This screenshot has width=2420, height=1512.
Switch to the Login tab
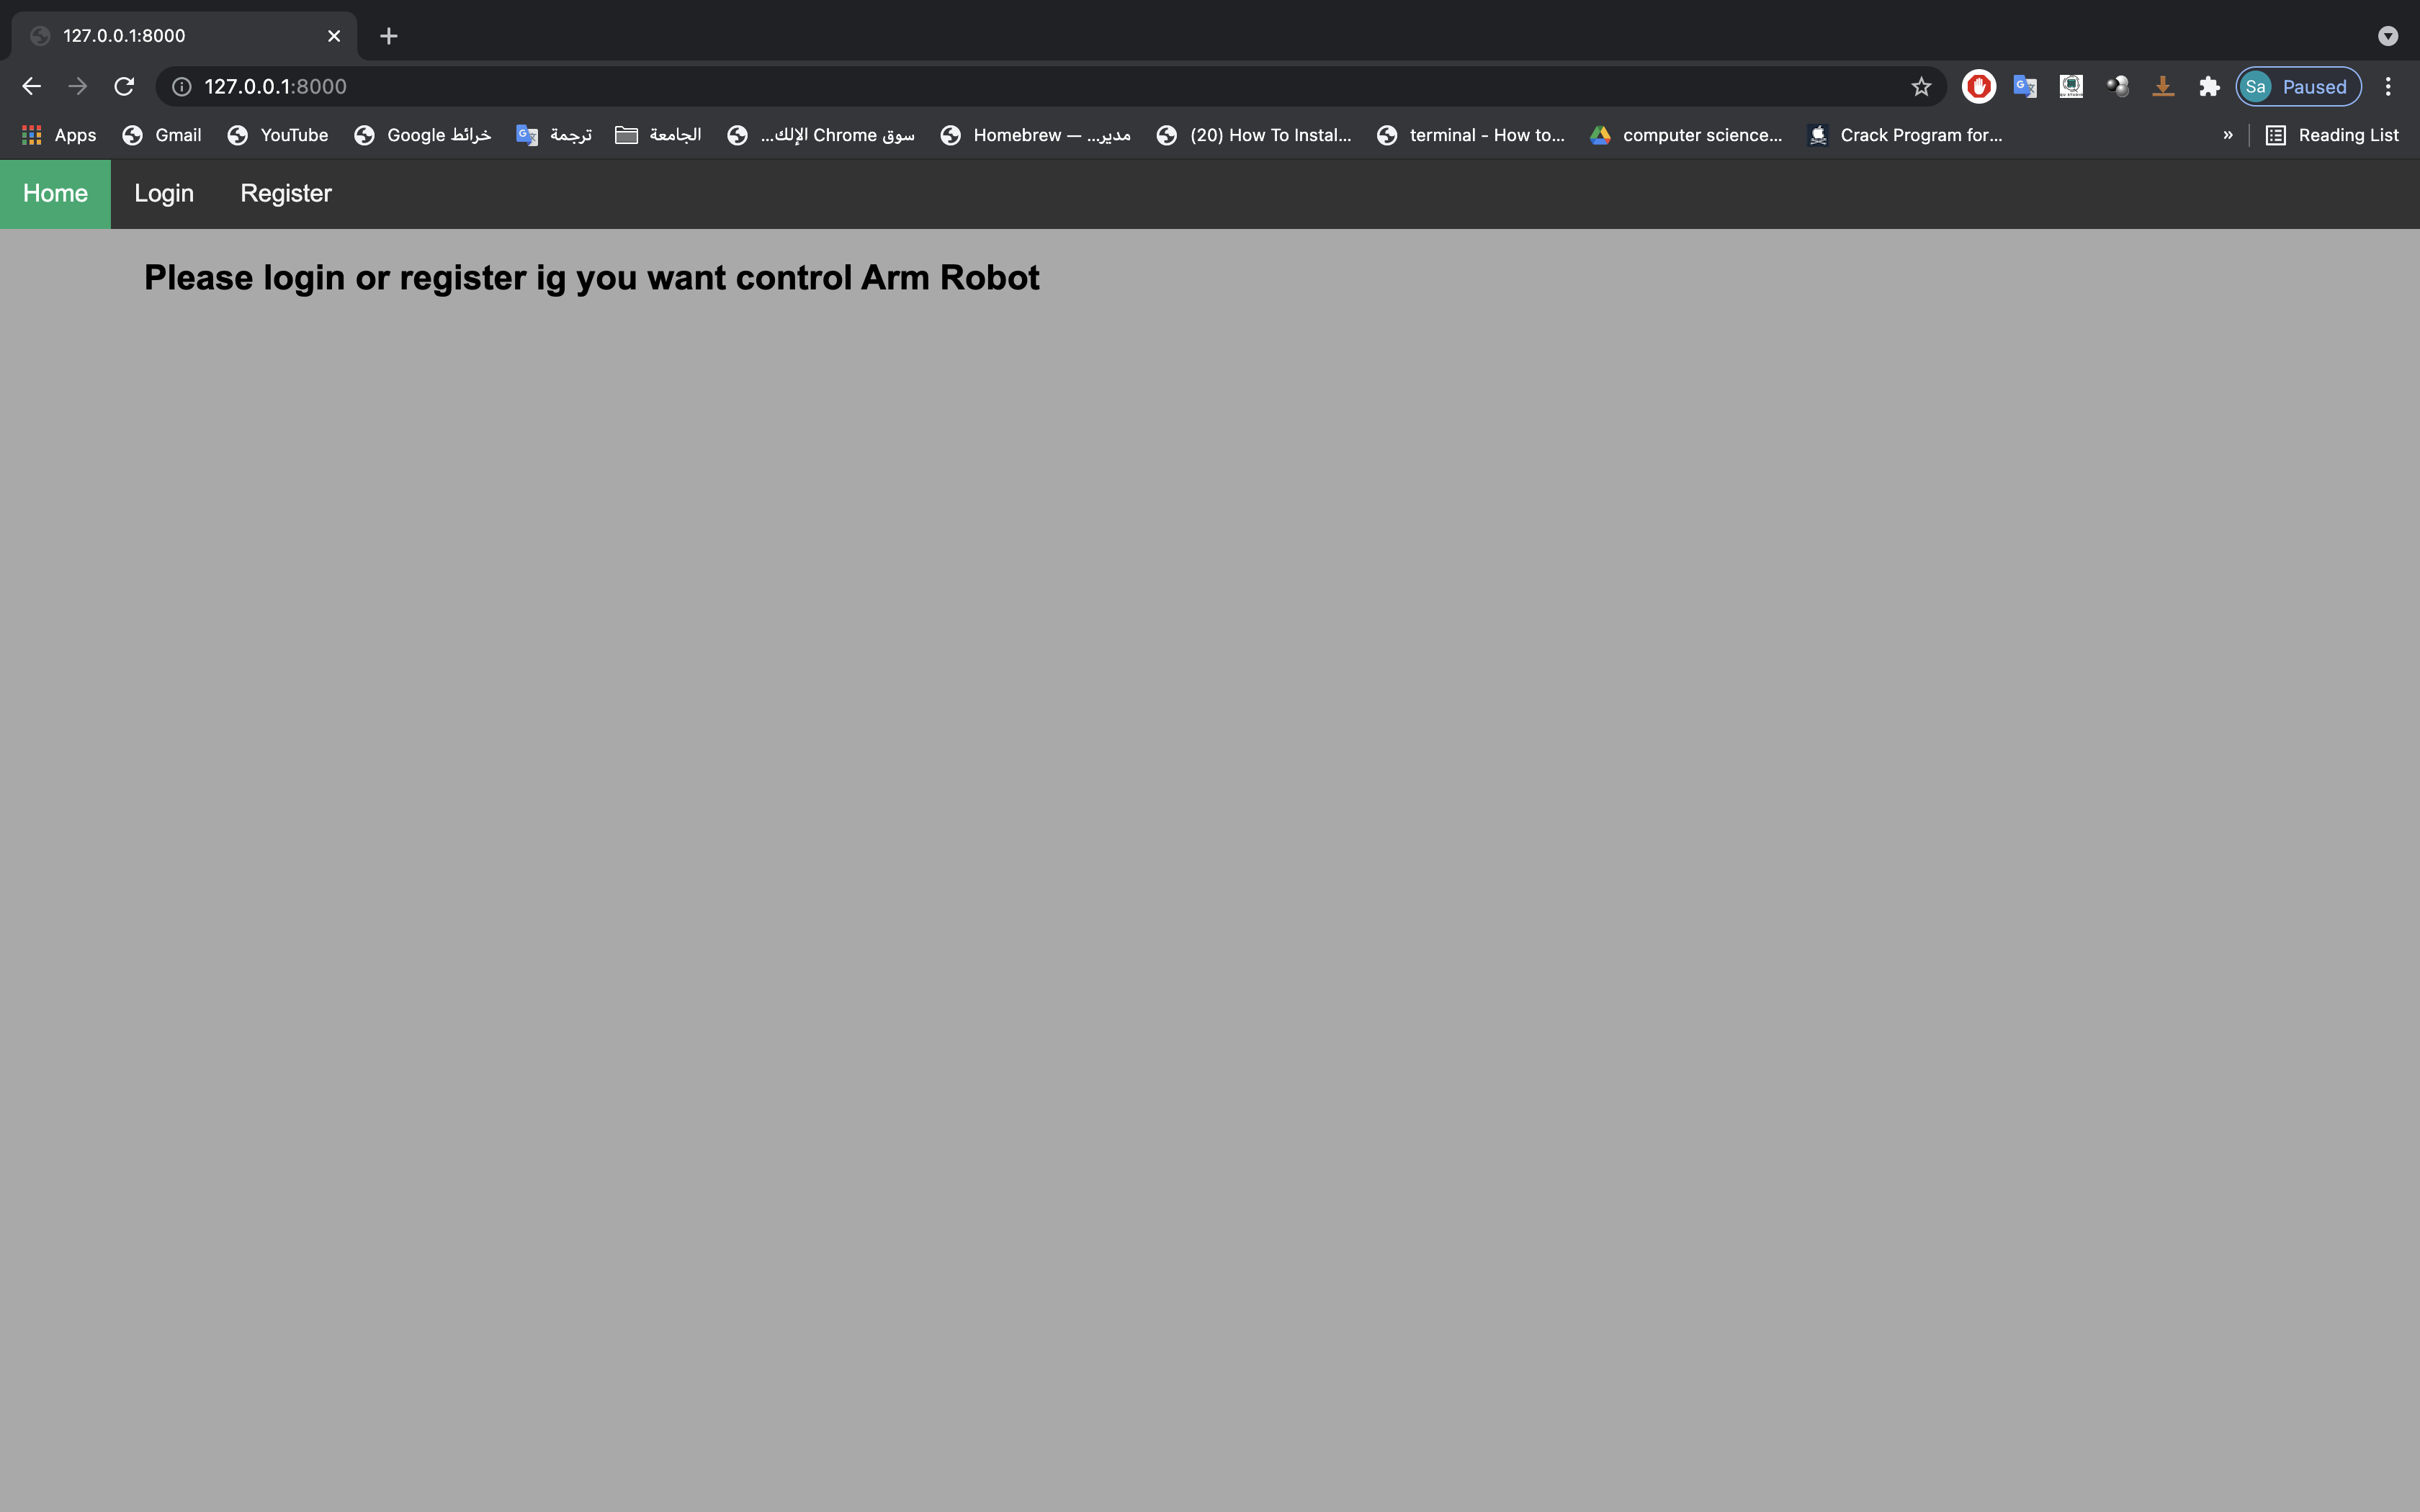click(x=164, y=193)
